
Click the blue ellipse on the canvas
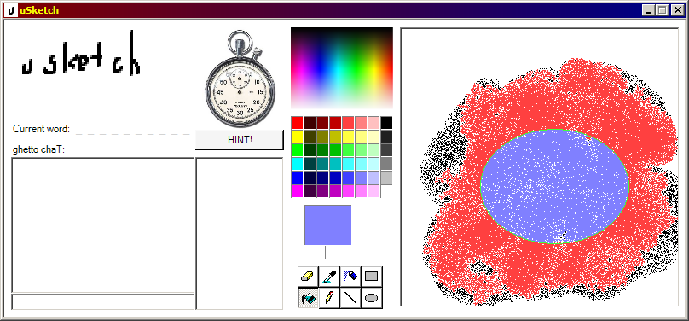click(554, 186)
